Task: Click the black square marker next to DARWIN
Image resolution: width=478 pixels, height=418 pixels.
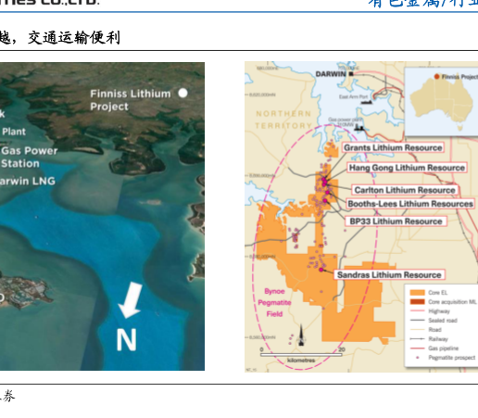Action: coord(351,74)
